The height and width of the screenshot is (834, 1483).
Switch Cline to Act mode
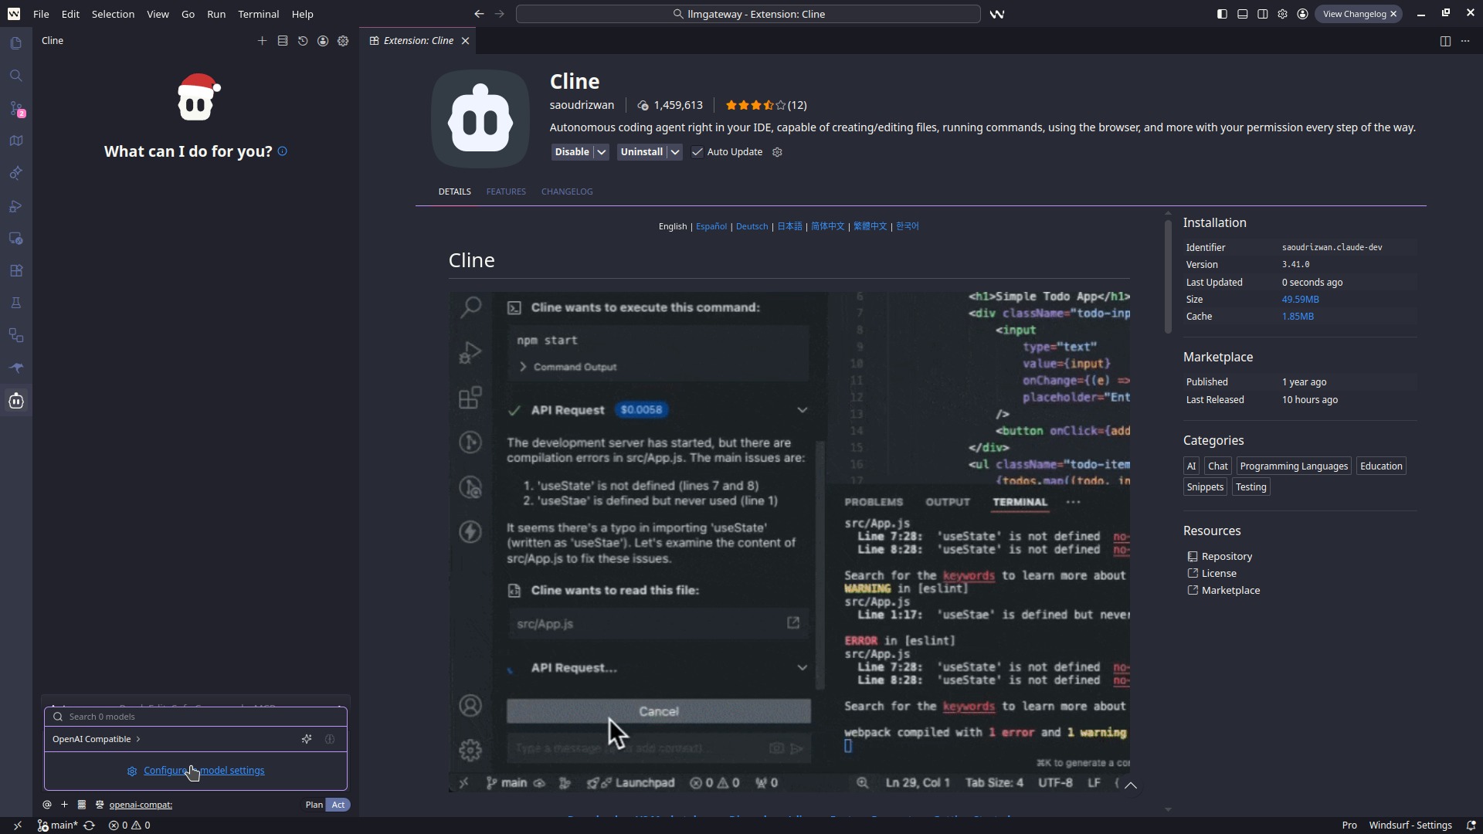338,805
